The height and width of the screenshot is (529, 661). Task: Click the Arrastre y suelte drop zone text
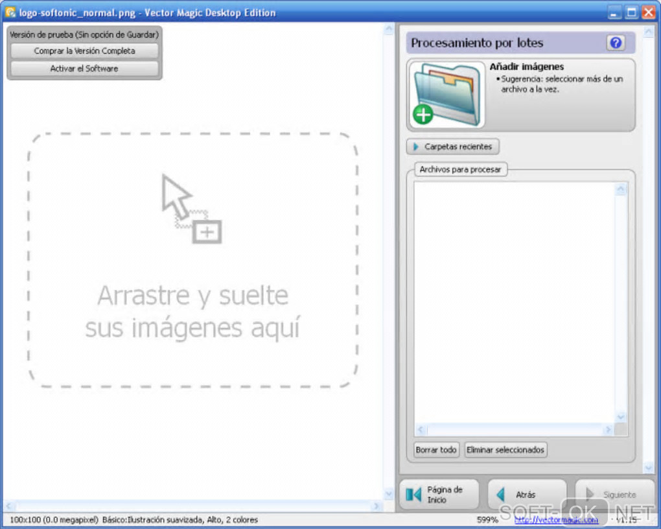tap(192, 312)
